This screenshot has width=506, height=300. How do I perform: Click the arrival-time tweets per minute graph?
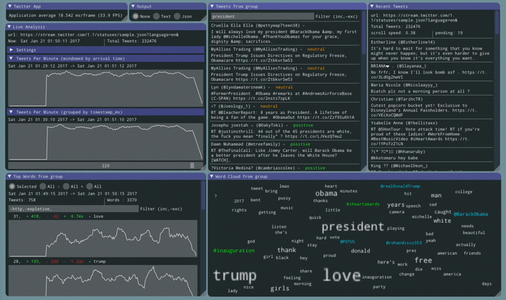(x=106, y=88)
